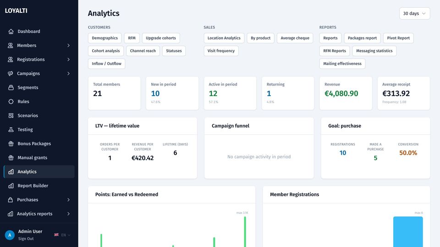Open Messaging statistics
The image size is (440, 247).
tap(374, 51)
